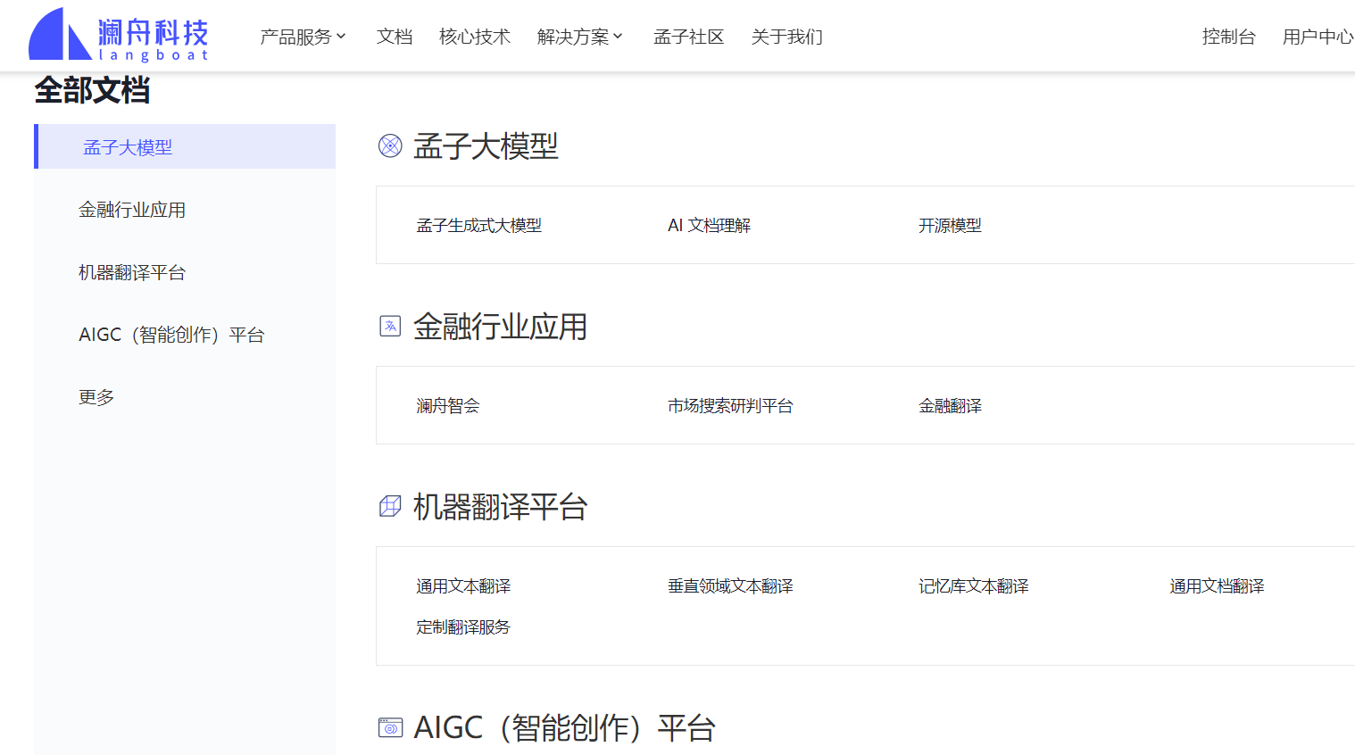Click the icon beside AIGC（智能创作）平台 heading
The width and height of the screenshot is (1355, 755).
pyautogui.click(x=390, y=727)
